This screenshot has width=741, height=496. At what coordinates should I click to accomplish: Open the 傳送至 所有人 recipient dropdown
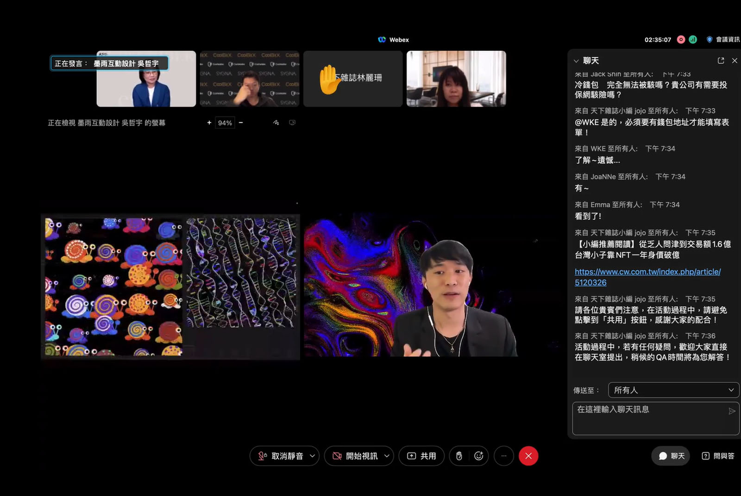click(x=674, y=390)
